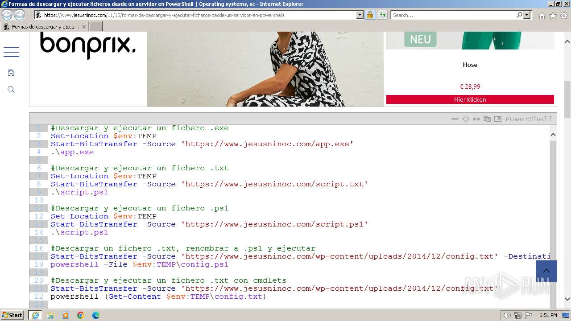View the security lock report icon
Viewport: 571px width, 321px height.
click(x=370, y=15)
